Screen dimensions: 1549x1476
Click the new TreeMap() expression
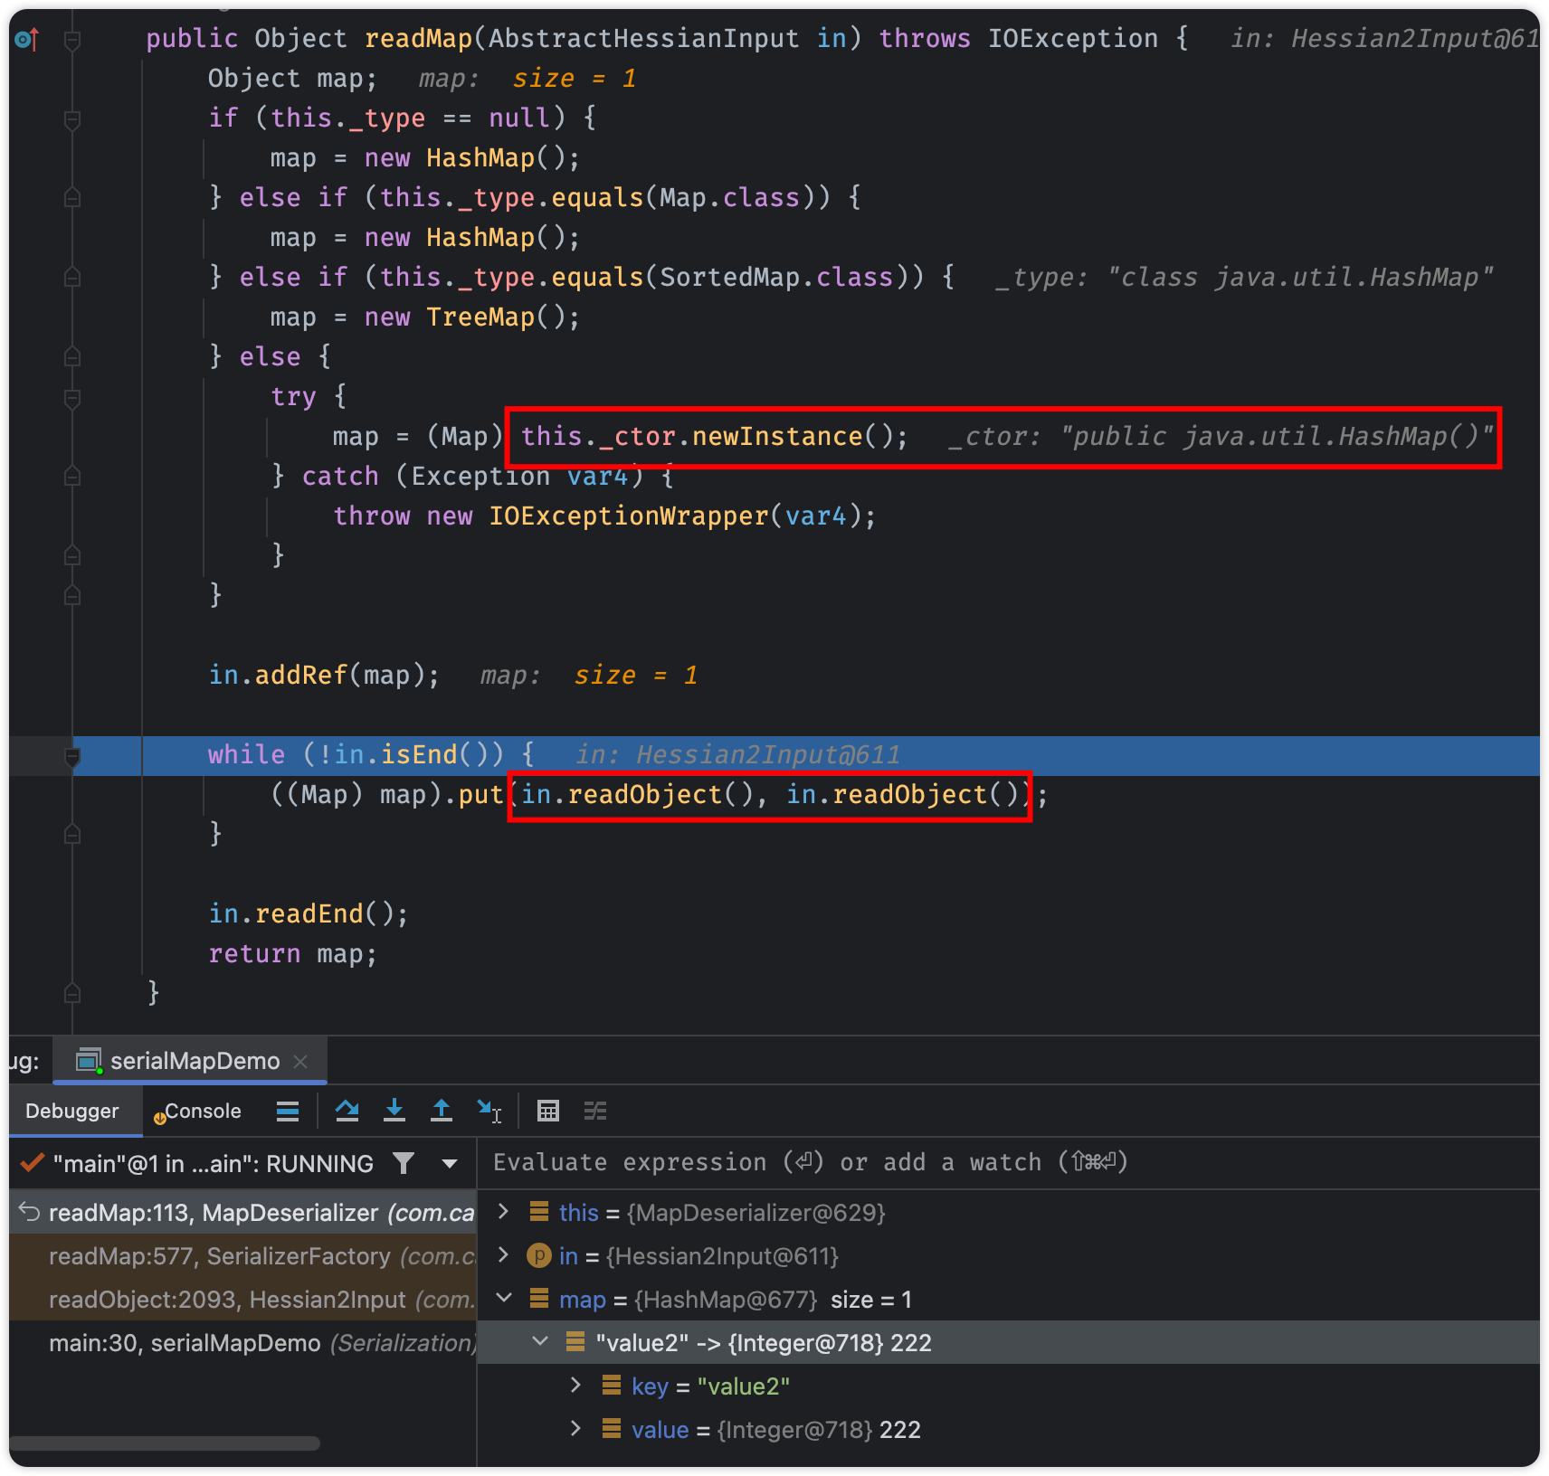[x=470, y=317]
